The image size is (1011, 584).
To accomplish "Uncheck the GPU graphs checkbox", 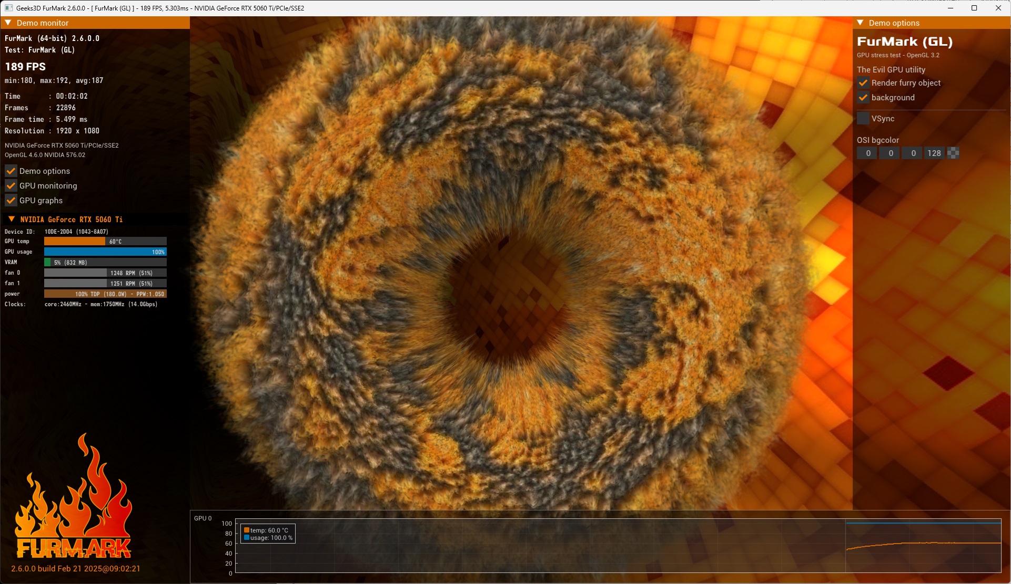I will click(11, 200).
